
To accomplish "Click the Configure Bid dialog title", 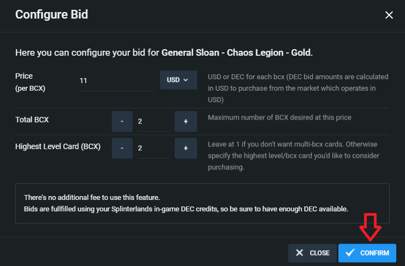I will pyautogui.click(x=52, y=15).
